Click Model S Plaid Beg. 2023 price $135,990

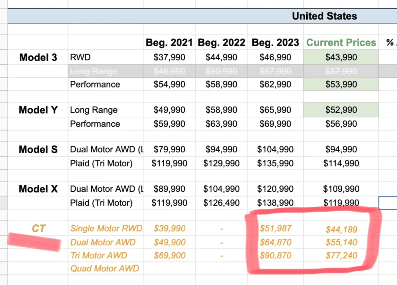pos(275,163)
